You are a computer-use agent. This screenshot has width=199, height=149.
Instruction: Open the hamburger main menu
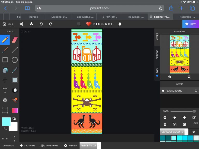(79, 24)
